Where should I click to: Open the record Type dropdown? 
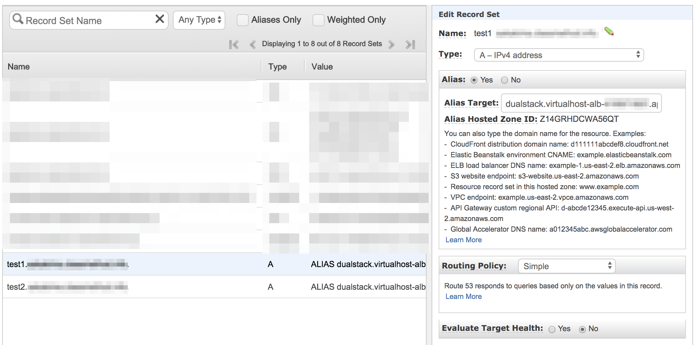[559, 55]
